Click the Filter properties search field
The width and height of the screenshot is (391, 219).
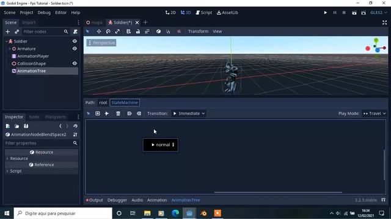point(42,143)
